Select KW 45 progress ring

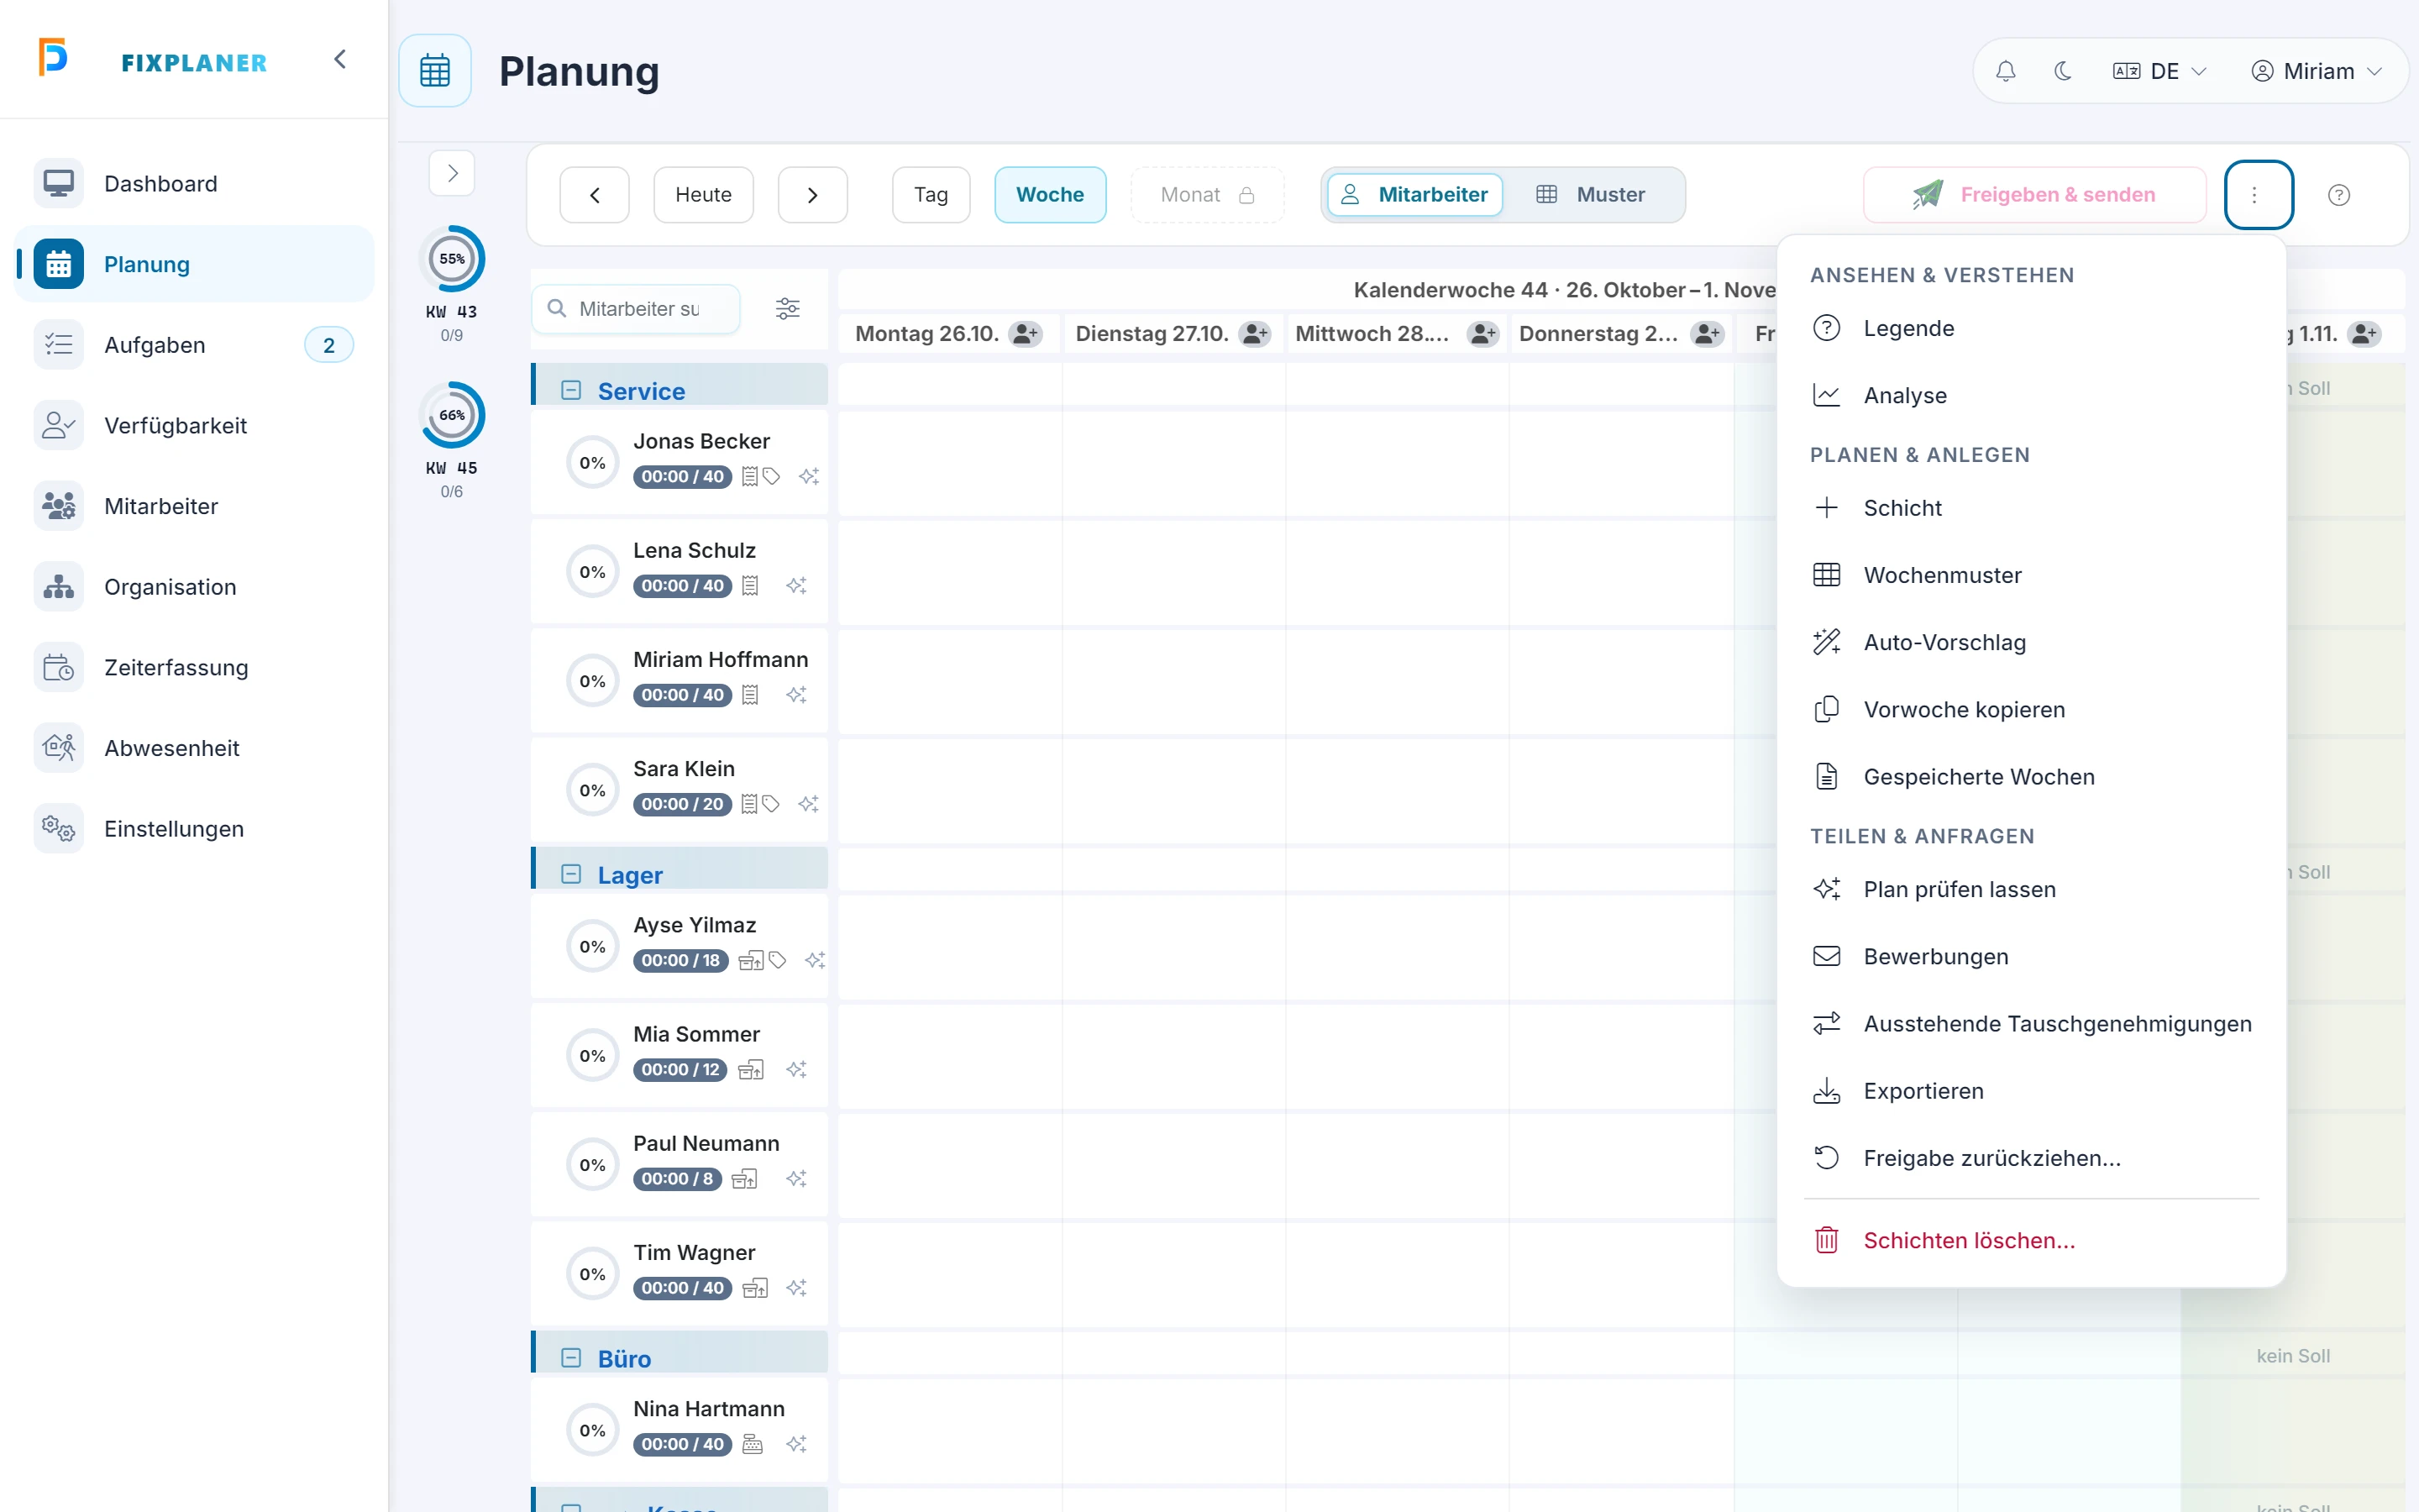point(452,415)
